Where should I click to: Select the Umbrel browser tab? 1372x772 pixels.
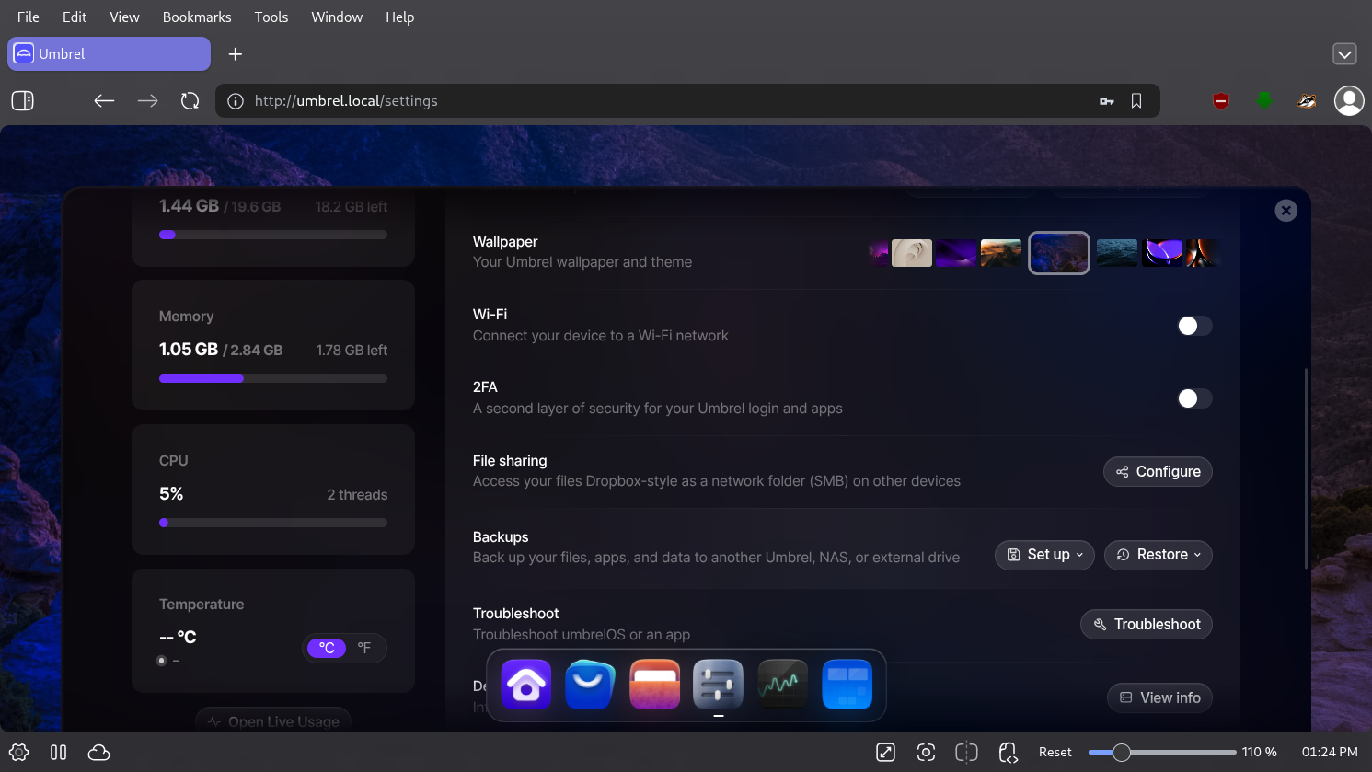[109, 53]
